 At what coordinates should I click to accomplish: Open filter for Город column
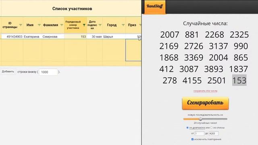[123, 25]
